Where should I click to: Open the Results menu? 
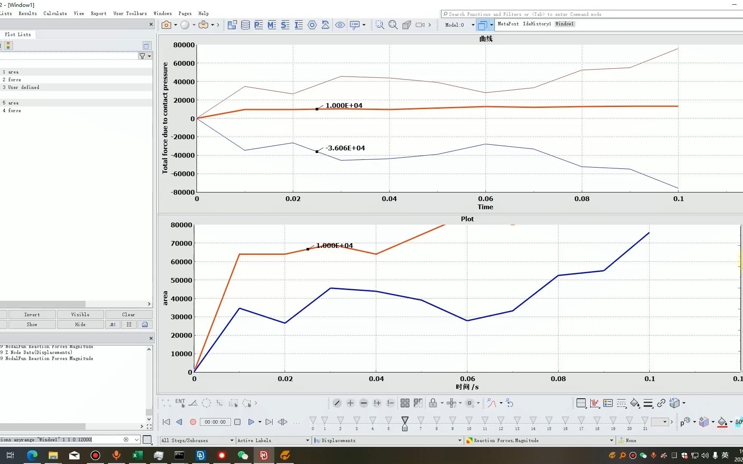coord(28,13)
